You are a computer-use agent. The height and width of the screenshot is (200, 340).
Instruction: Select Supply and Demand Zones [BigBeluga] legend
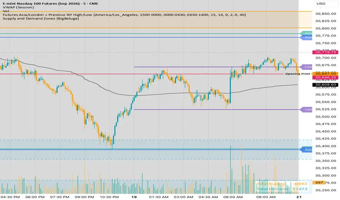[x=41, y=19]
